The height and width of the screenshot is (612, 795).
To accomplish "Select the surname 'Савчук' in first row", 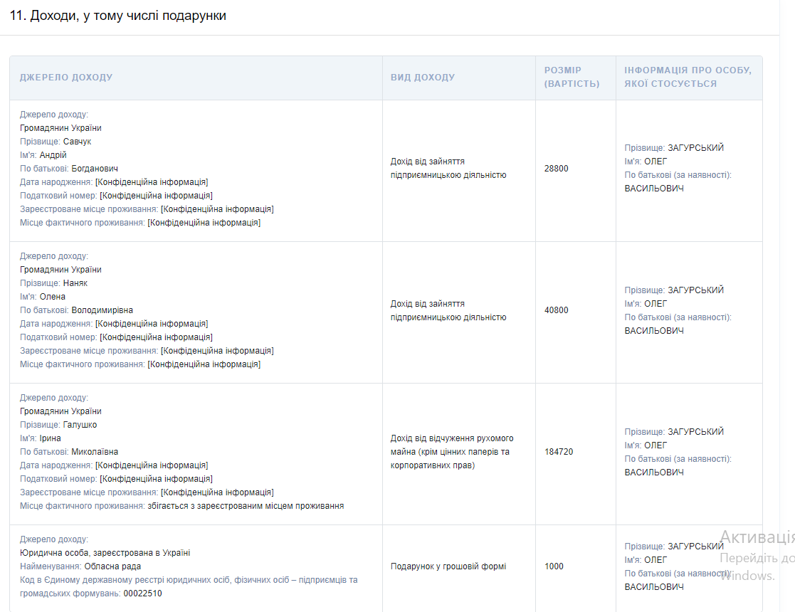I will point(78,142).
